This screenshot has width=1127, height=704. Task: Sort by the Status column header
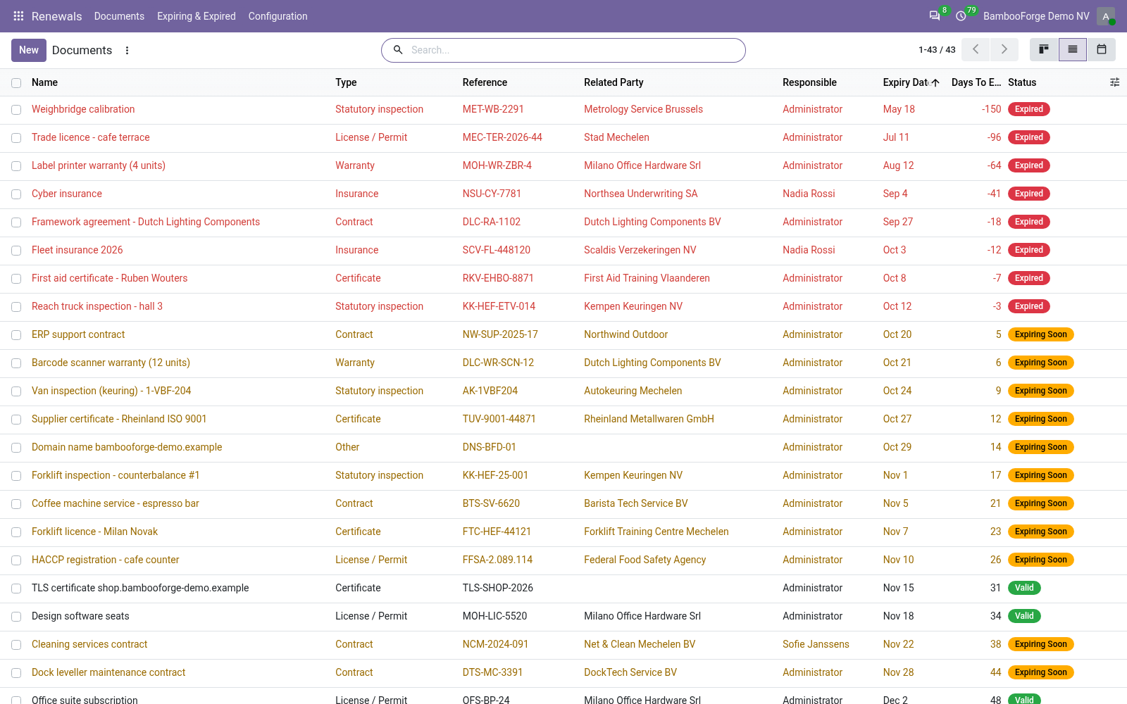[1022, 82]
